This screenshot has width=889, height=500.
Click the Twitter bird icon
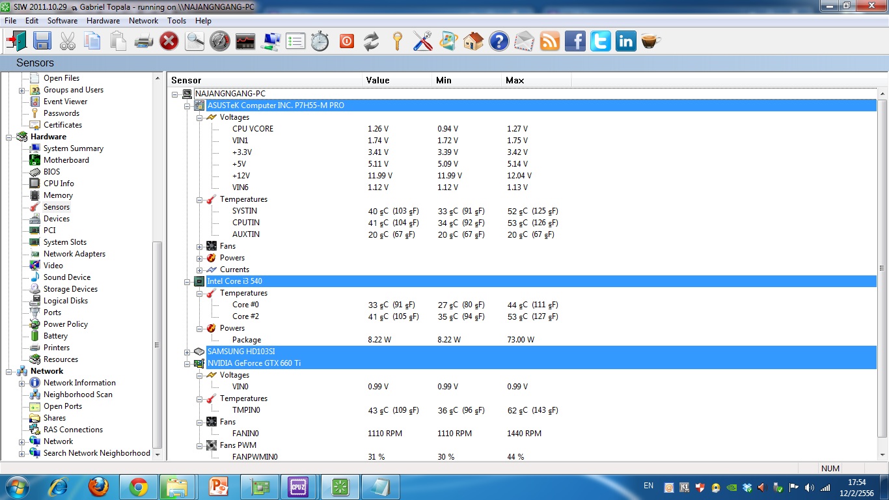[601, 42]
